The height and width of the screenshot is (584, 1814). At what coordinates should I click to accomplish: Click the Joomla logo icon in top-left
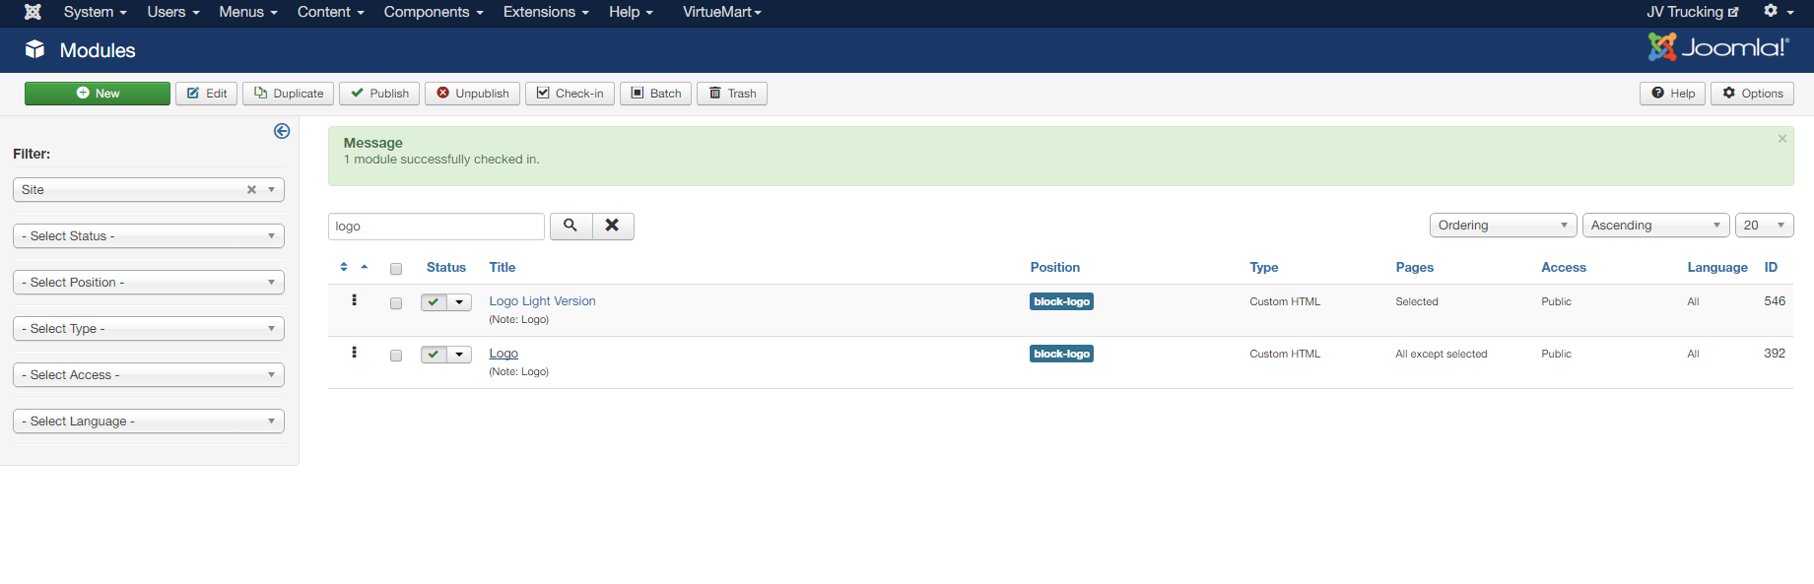click(x=33, y=12)
